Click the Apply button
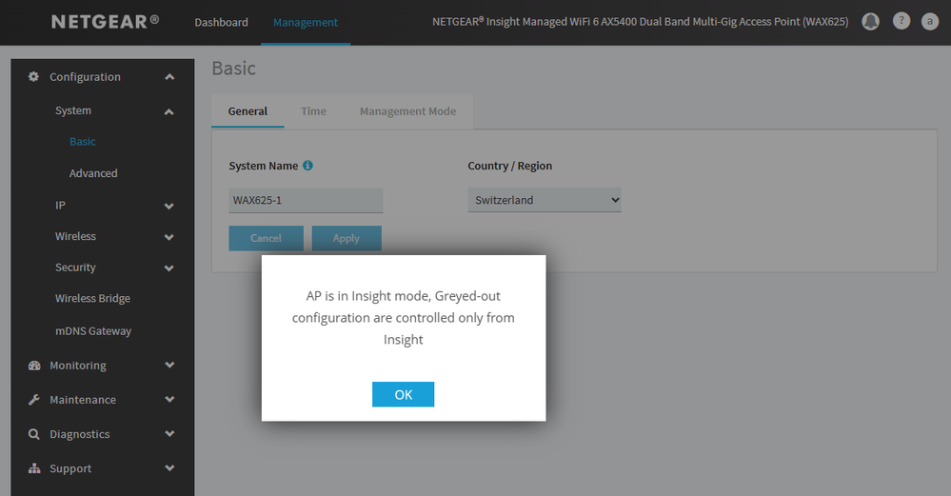The height and width of the screenshot is (496, 951). (347, 238)
